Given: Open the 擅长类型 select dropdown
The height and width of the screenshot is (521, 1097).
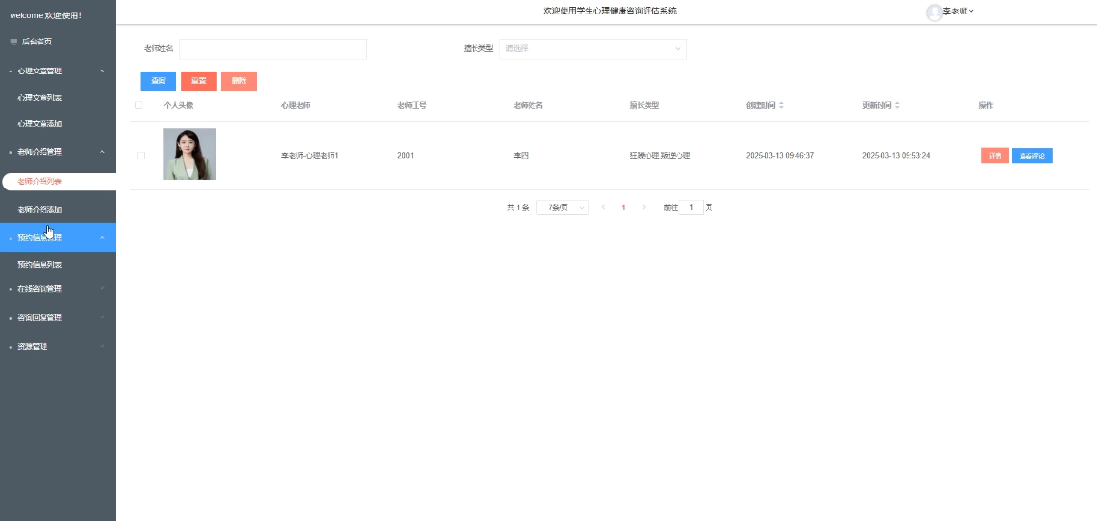Looking at the screenshot, I should point(592,49).
